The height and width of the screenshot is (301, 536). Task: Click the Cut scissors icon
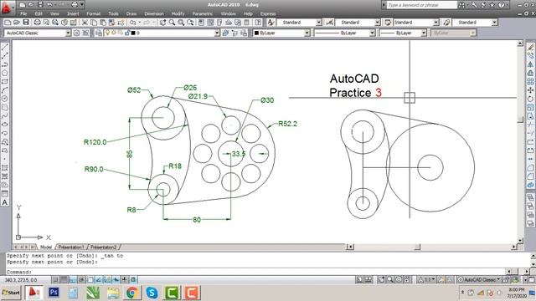click(85, 23)
